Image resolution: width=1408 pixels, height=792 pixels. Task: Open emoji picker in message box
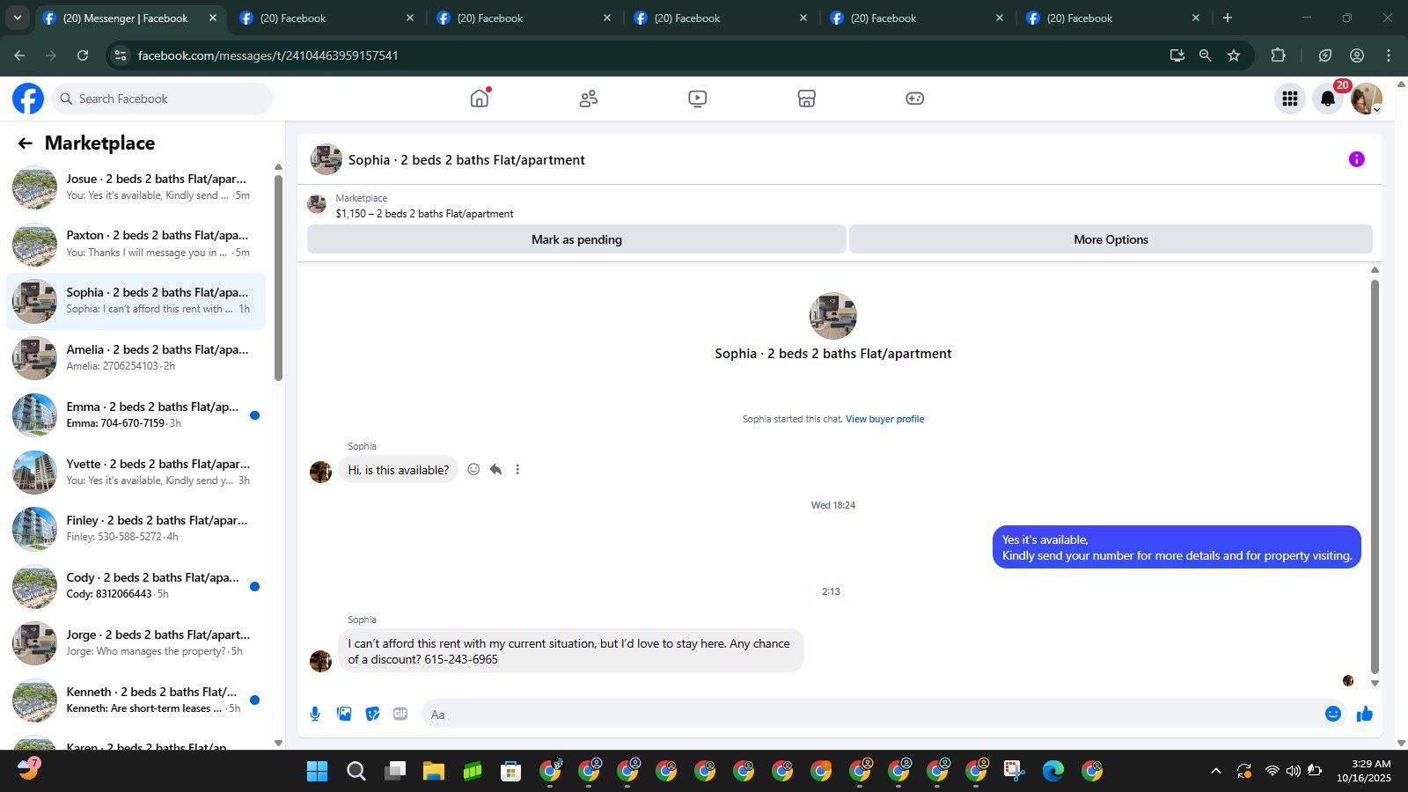point(1333,714)
